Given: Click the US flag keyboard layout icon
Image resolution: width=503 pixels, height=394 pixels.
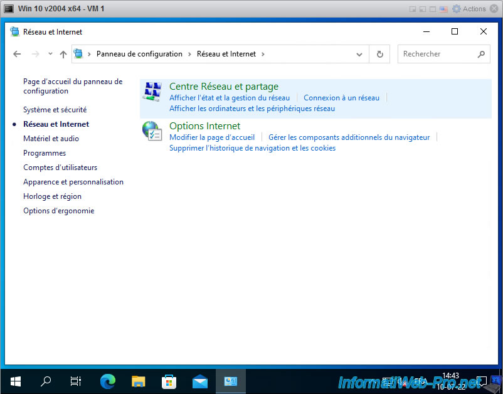Looking at the screenshot, I should [443, 9].
